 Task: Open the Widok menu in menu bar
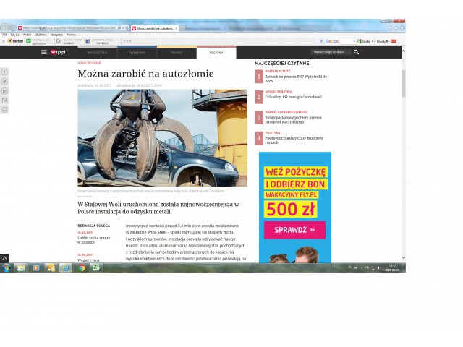pyautogui.click(x=27, y=35)
